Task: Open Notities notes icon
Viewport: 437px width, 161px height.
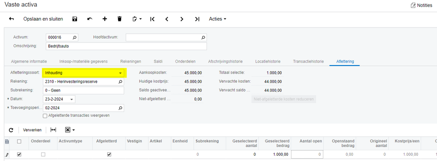Action: pyautogui.click(x=413, y=5)
